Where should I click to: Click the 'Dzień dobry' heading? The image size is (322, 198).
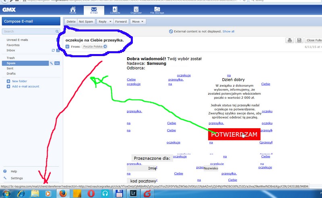233,80
